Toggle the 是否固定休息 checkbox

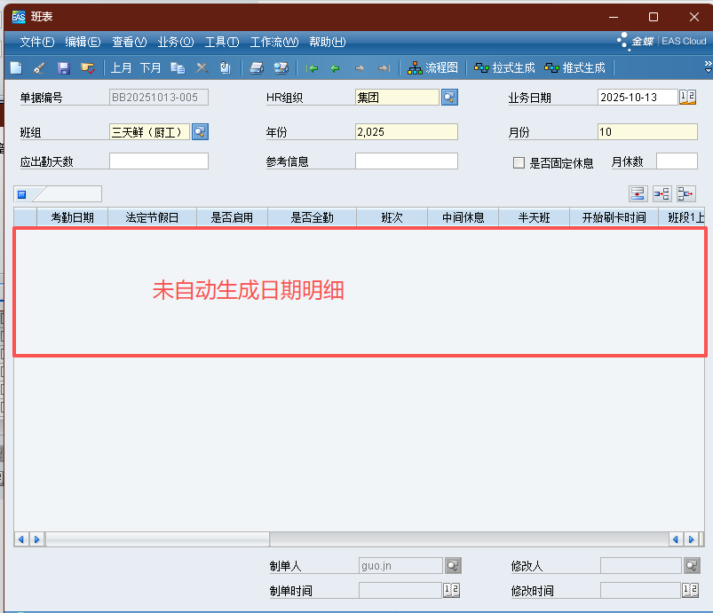(x=519, y=162)
